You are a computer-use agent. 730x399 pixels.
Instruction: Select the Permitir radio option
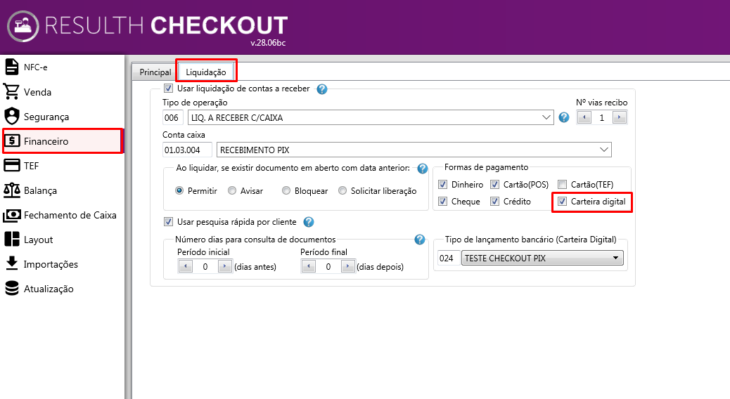pyautogui.click(x=179, y=190)
